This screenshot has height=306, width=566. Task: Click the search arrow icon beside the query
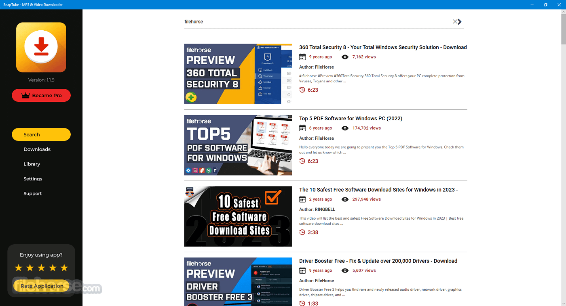(460, 21)
